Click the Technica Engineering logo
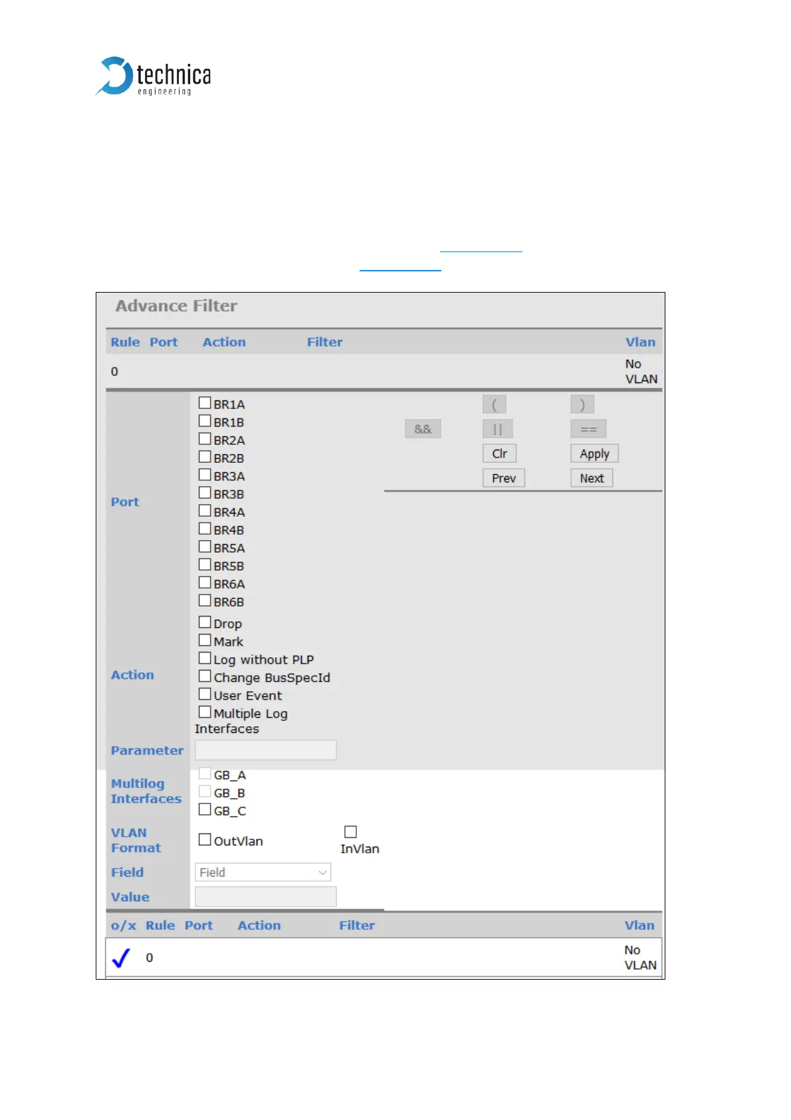 point(154,76)
